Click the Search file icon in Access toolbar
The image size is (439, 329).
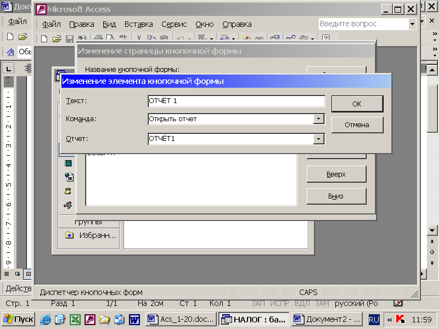click(x=82, y=38)
